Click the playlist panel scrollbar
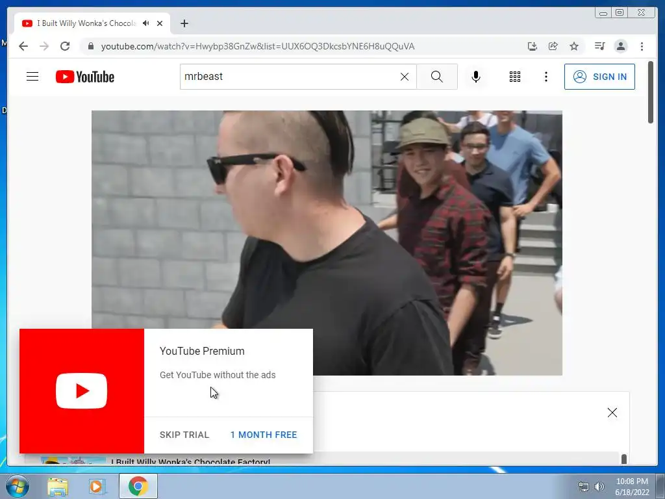Screen dimensions: 665x499 (x=624, y=459)
